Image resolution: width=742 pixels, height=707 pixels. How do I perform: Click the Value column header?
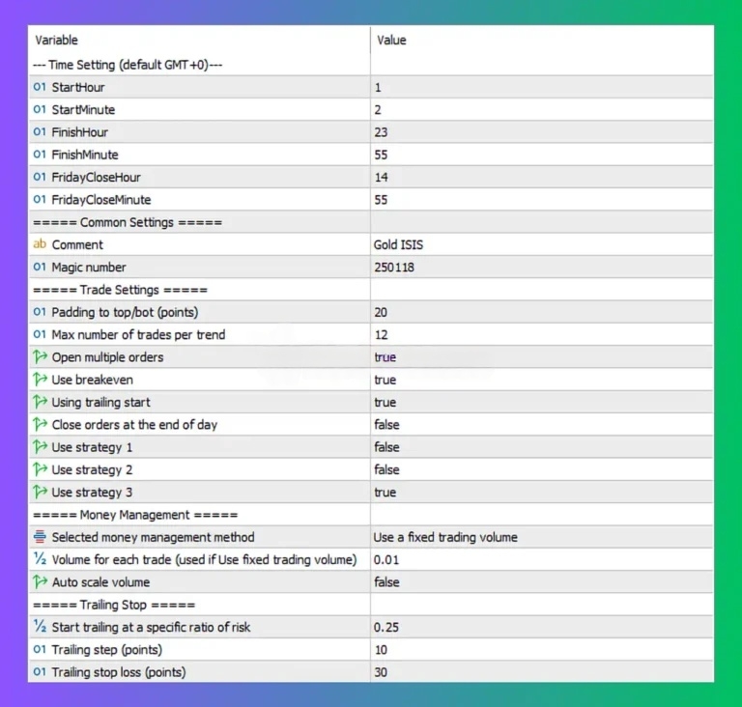(392, 41)
